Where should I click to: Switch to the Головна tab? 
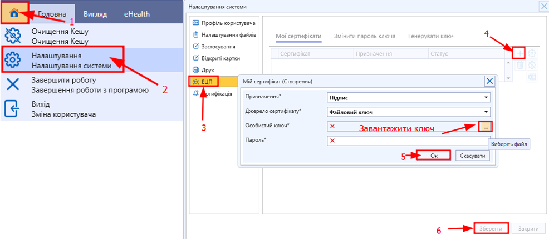pos(52,14)
